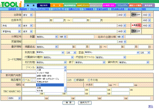159x109 pixels.
Task: Click the 検索 search button
Action: tap(68, 103)
